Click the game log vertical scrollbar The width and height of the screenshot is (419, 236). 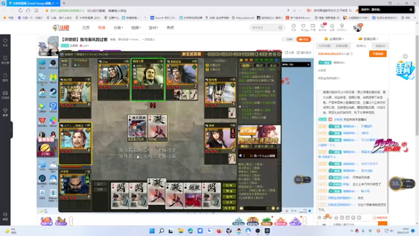click(x=279, y=94)
